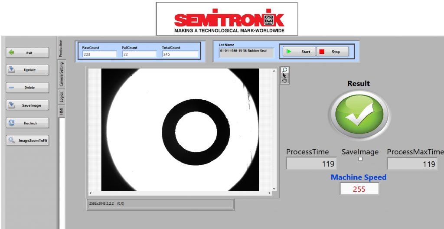Viewport: 444px width, 229px height.
Task: Open the Logics tab
Action: pos(61,97)
